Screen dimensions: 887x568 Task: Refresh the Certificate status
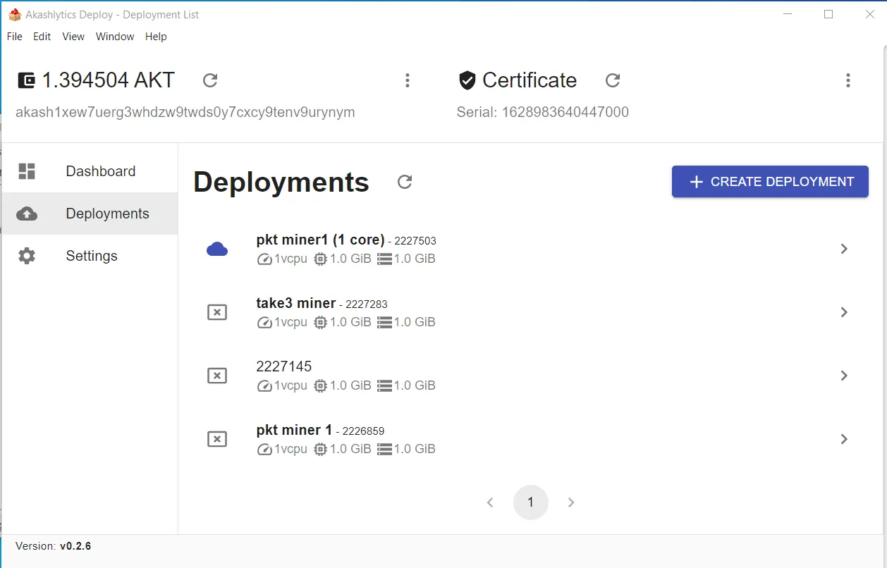click(613, 80)
